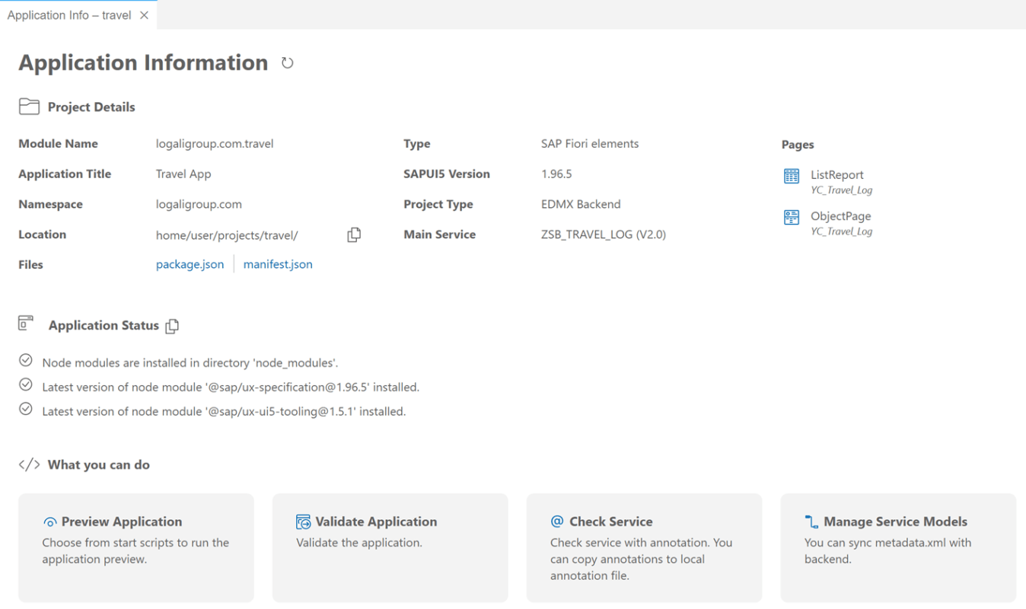
Task: Click the eye icon on Preview Application
Action: (x=50, y=522)
